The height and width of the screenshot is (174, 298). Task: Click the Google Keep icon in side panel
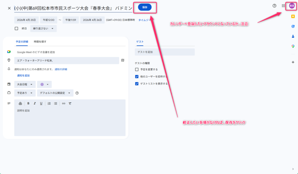coord(293,17)
